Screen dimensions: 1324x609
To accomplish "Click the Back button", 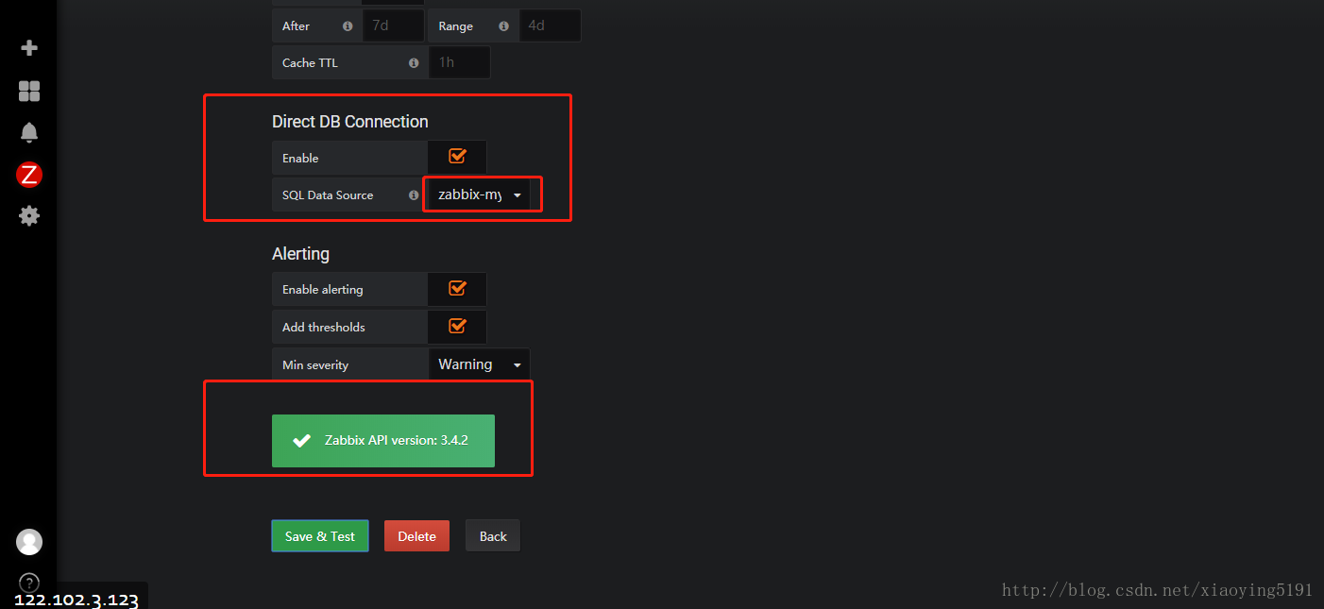I will tap(493, 535).
